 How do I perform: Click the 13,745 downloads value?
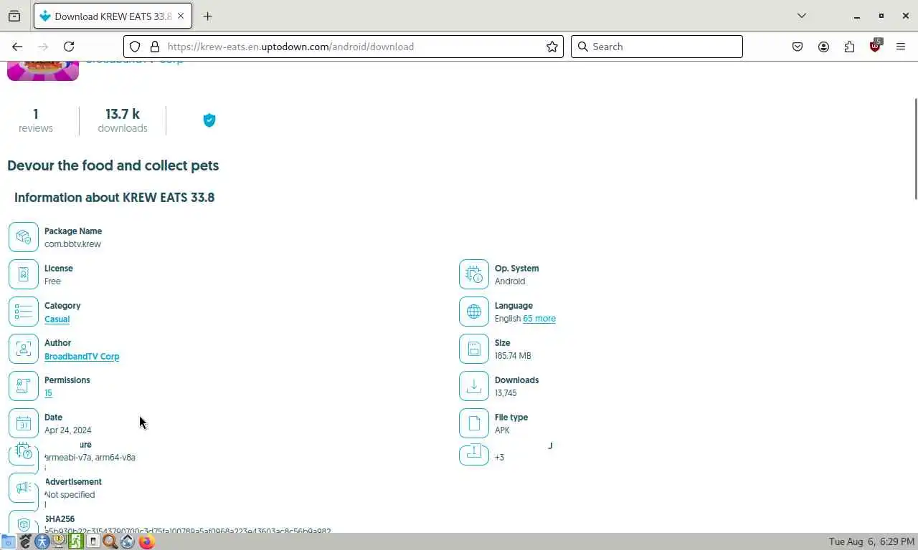506,393
